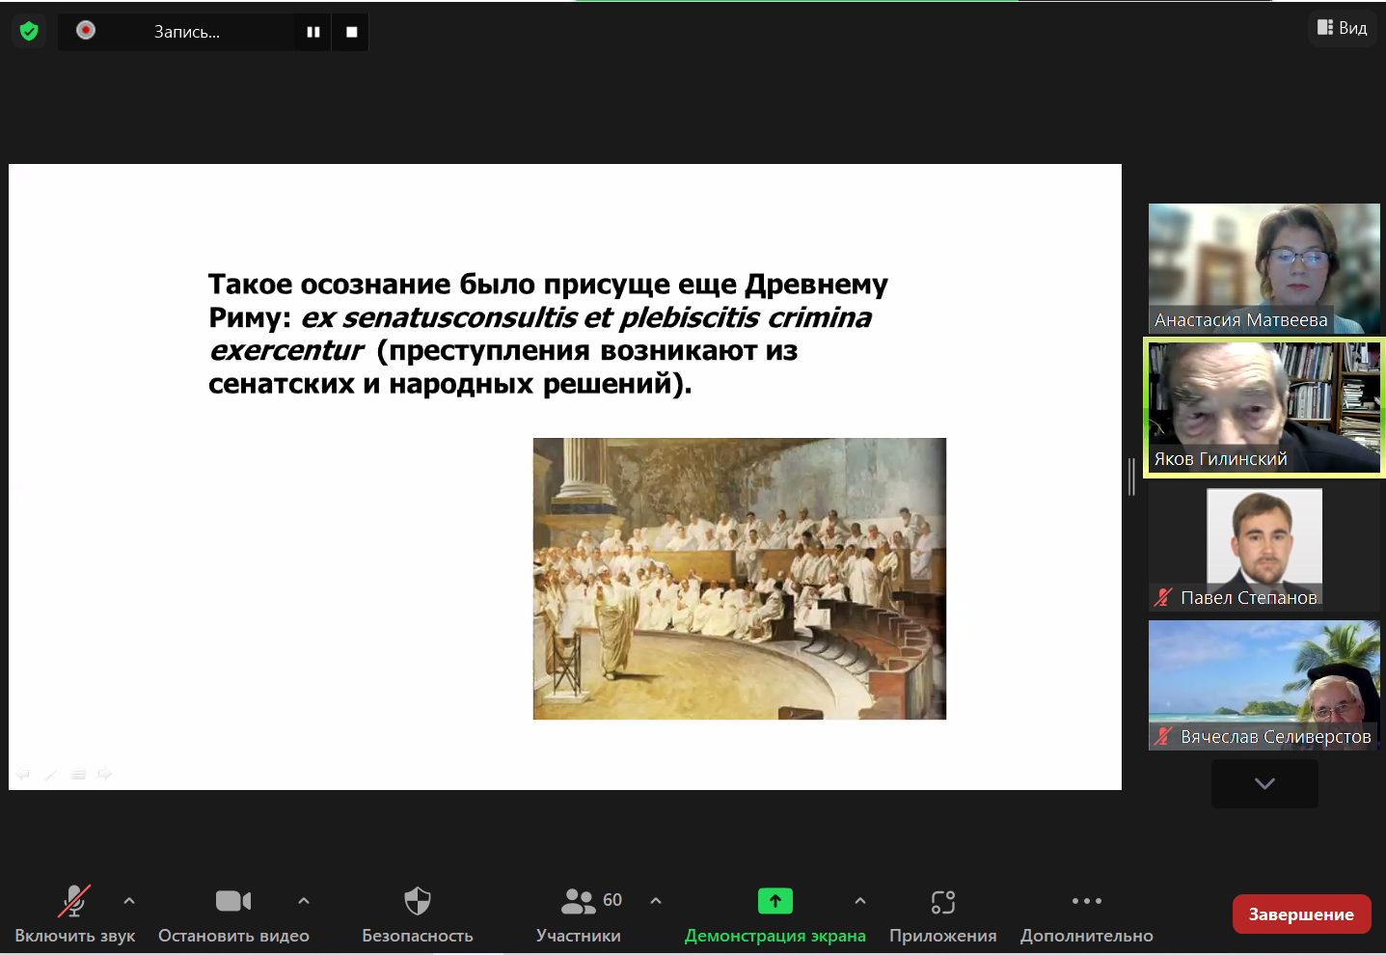Viewport: 1386px width, 955px height.
Task: Click the participant count 60
Action: point(612,900)
